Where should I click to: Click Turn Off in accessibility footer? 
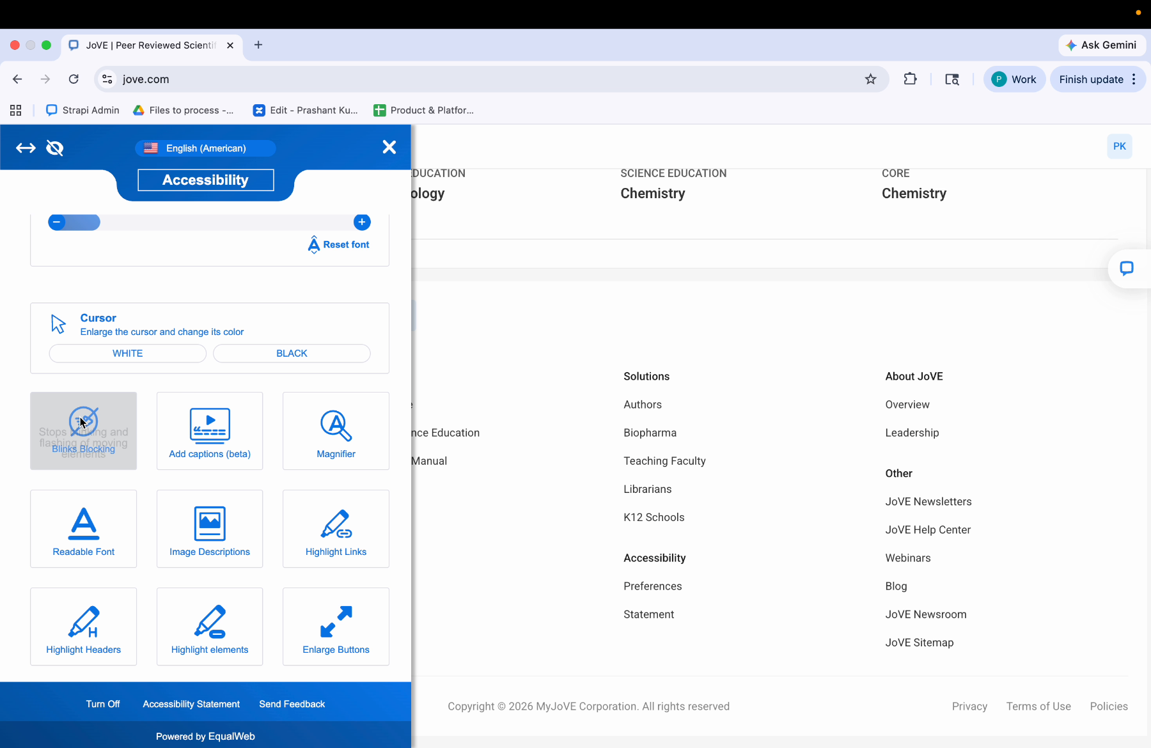pos(103,704)
